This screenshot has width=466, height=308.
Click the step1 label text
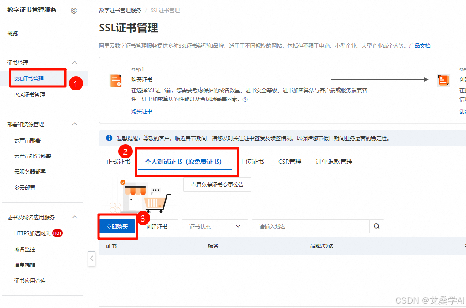pos(137,69)
